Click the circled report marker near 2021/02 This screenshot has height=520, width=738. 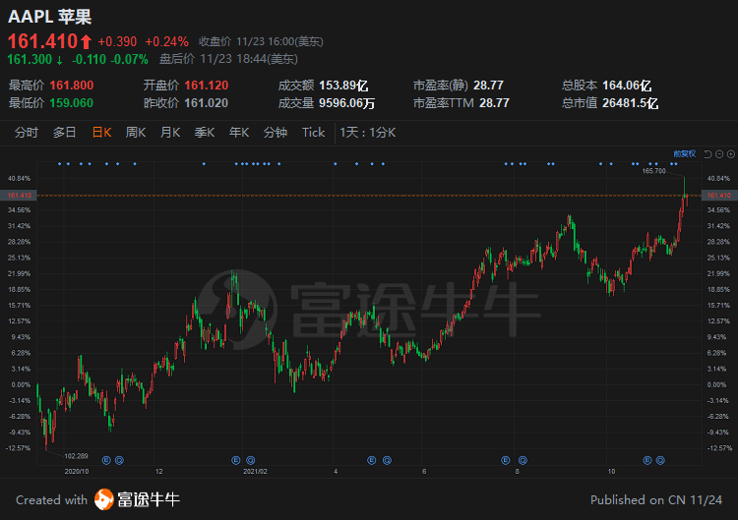point(251,460)
